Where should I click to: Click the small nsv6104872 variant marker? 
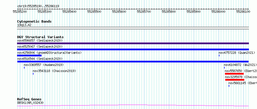click(224, 68)
